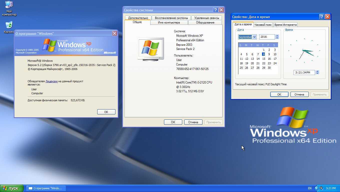Click the text Intel(R) Core(TM) i3-2120 CPU
340x192 pixels.
pos(194,82)
